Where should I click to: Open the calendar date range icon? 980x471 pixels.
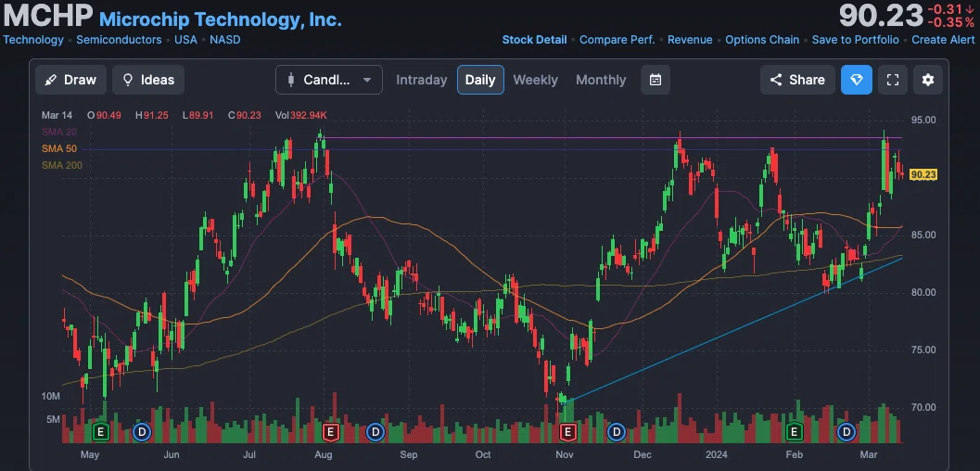[x=655, y=80]
